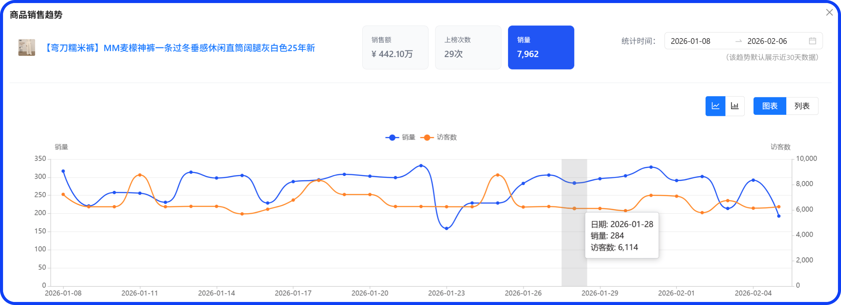Click 销量 data point at 2026-01-23
Image resolution: width=841 pixels, height=305 pixels.
[447, 229]
